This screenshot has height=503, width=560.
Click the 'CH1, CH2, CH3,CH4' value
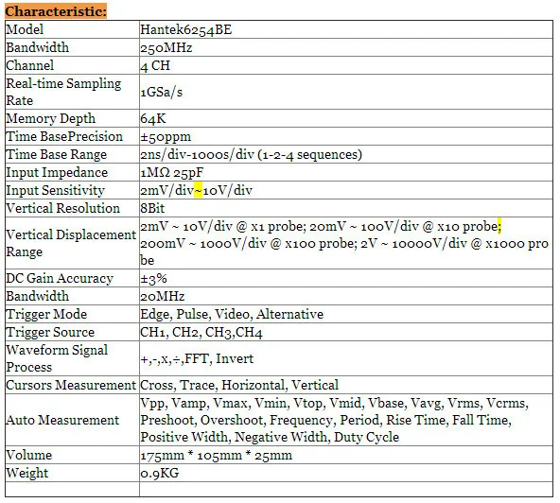201,333
